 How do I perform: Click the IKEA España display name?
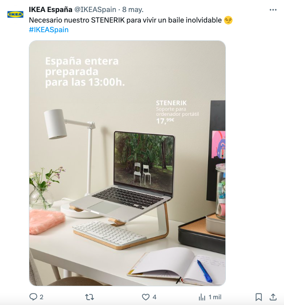coord(50,9)
